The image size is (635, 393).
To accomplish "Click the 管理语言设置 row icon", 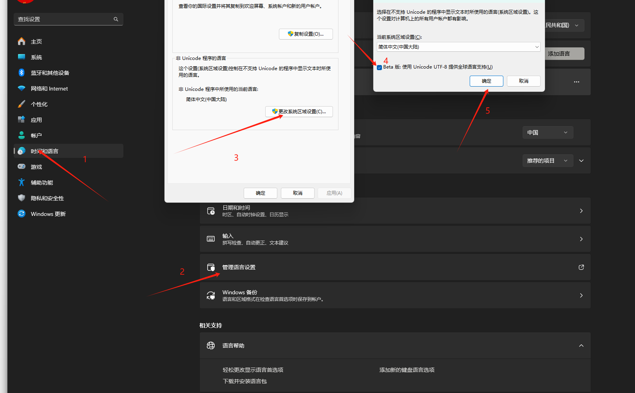I will pyautogui.click(x=211, y=267).
